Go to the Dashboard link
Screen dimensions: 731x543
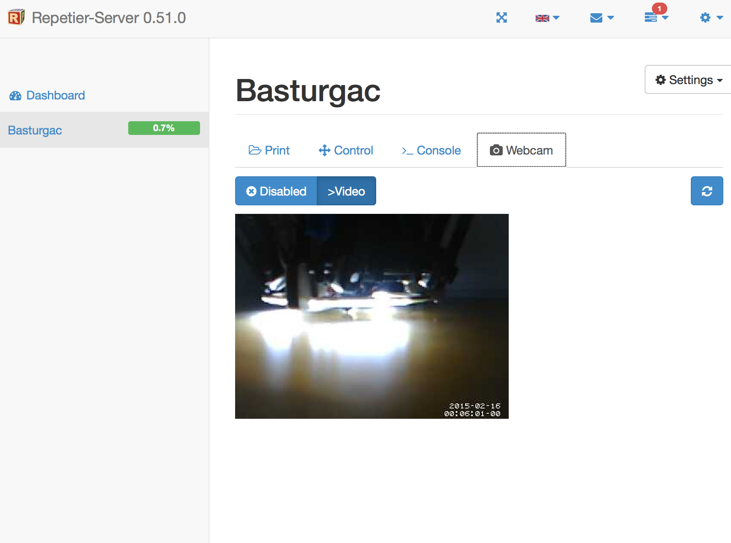[x=56, y=95]
